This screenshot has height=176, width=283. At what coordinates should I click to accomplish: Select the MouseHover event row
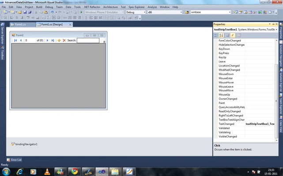(246, 82)
